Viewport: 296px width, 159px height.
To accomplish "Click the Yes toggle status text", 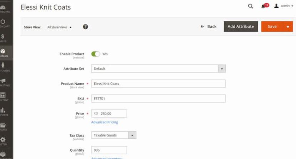I will [x=105, y=54].
